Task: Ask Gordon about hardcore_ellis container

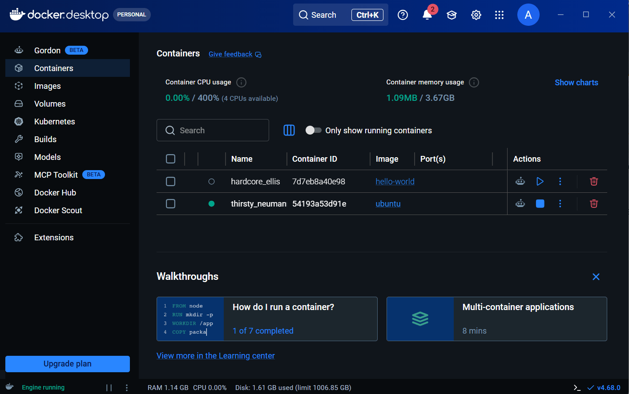Action: point(520,181)
